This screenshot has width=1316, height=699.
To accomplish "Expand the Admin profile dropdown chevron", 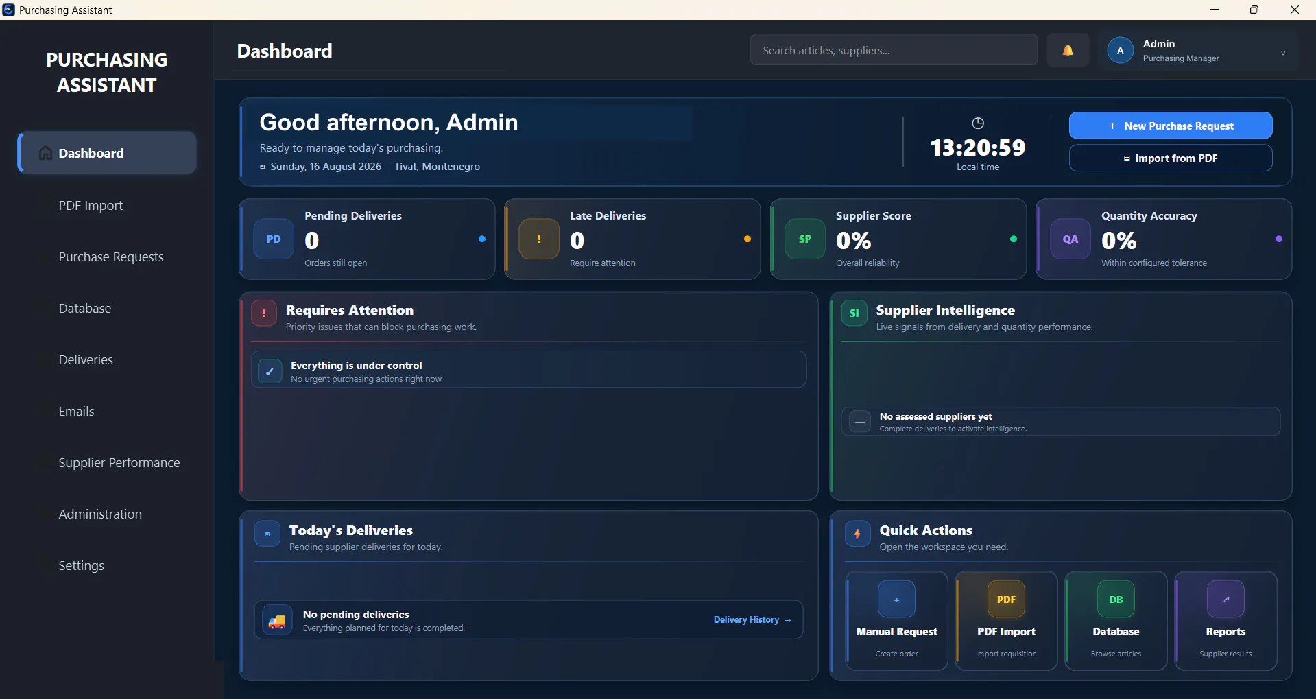I will point(1282,53).
